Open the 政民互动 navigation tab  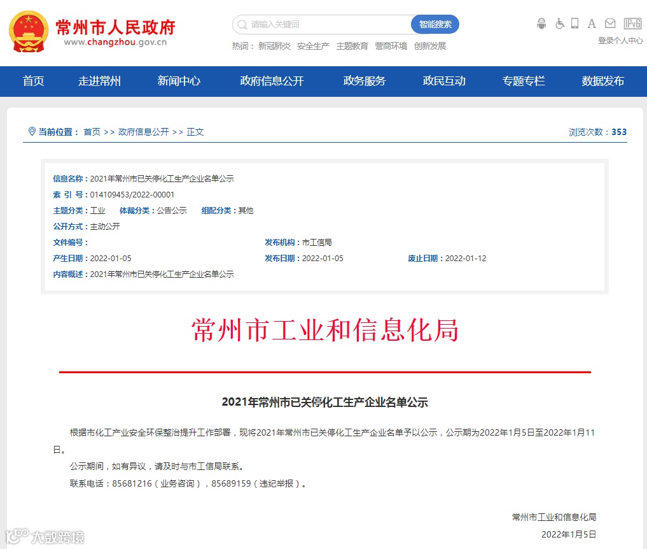pyautogui.click(x=444, y=81)
